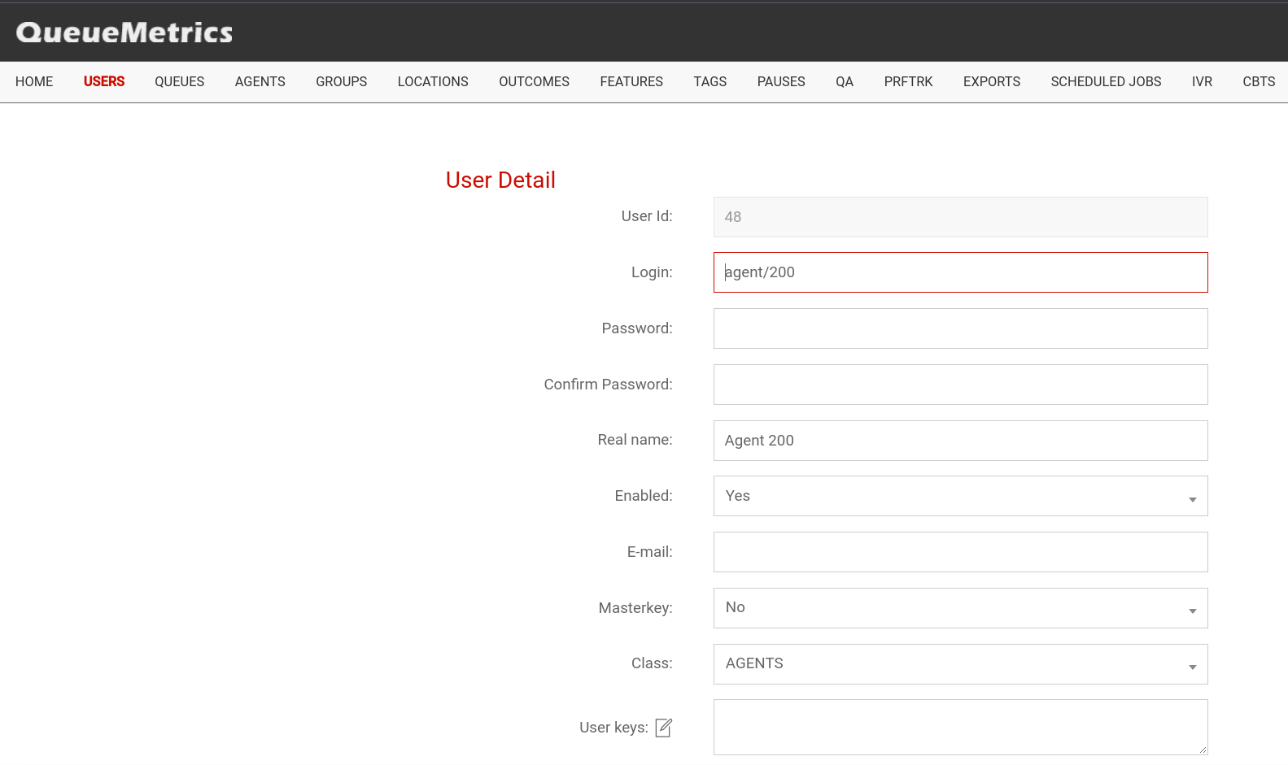Open the QA menu item
The height and width of the screenshot is (765, 1288).
coord(845,81)
